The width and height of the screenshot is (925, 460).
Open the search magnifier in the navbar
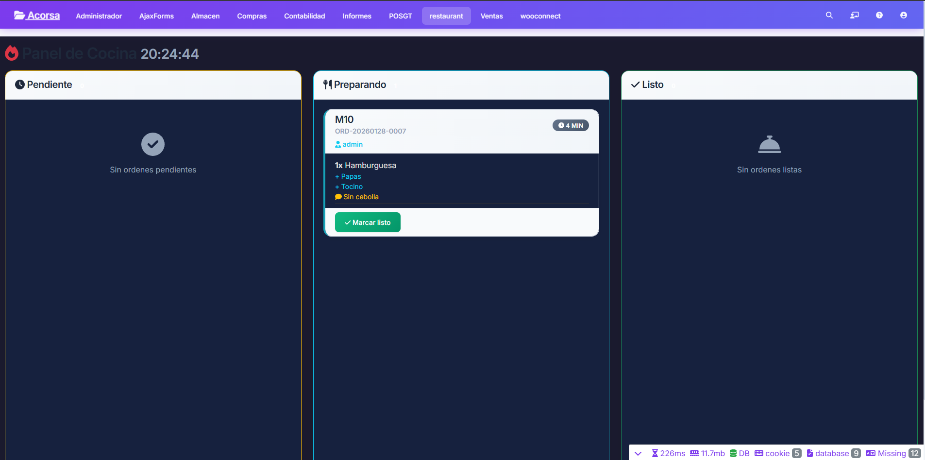(829, 16)
